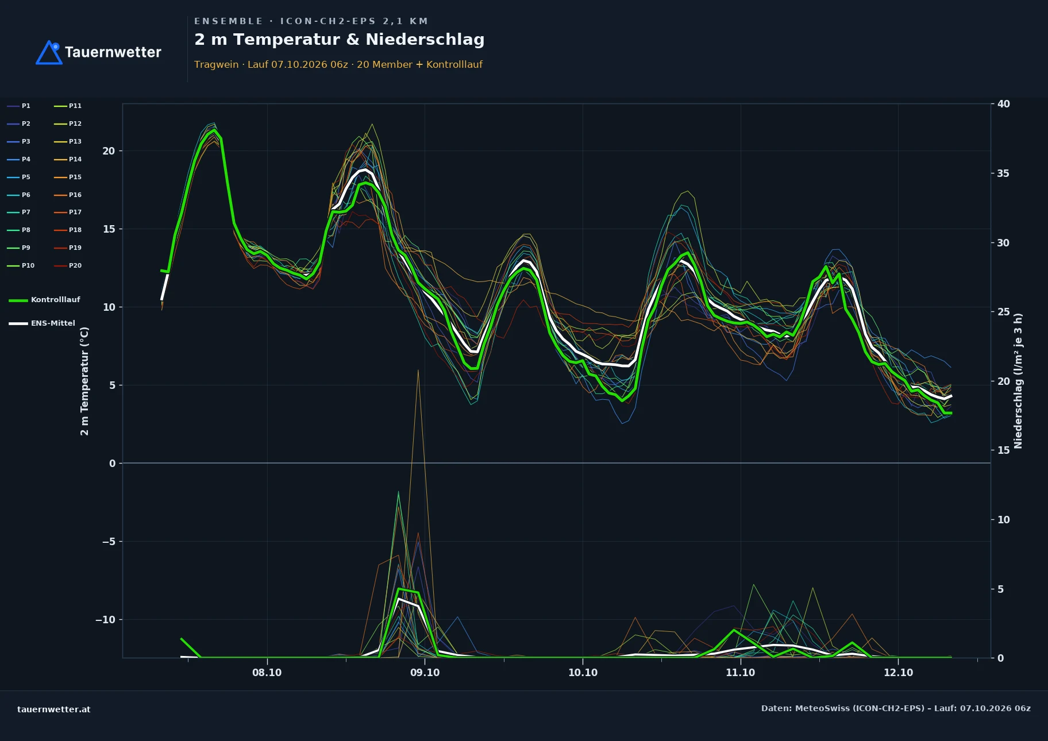Select legend entry P3
The image size is (1048, 741).
coord(19,141)
